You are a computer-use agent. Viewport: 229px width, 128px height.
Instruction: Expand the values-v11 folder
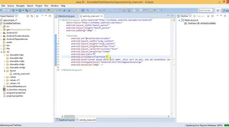[5, 80]
